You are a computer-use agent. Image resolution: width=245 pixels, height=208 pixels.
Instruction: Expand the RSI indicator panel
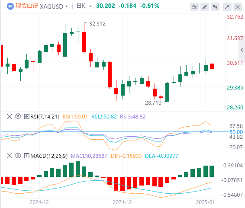click(x=26, y=116)
